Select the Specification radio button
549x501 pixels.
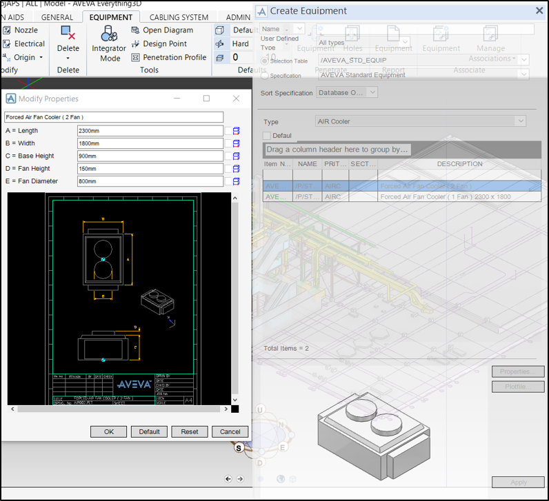[x=265, y=76]
